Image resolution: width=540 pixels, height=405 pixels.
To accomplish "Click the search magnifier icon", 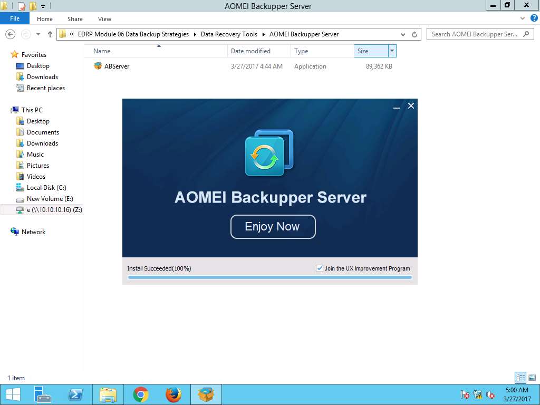I will (x=526, y=34).
